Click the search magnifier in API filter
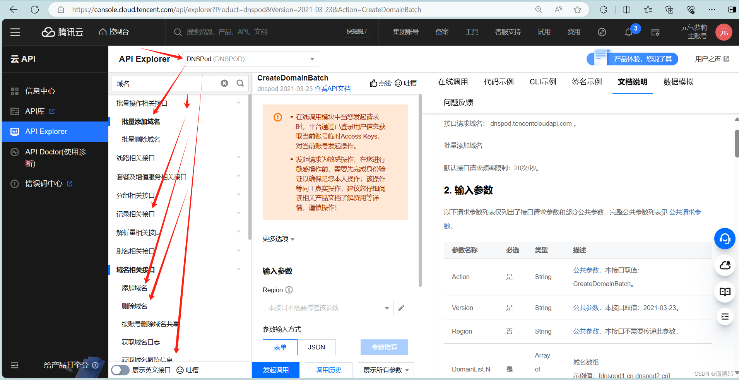The height and width of the screenshot is (380, 739). click(x=240, y=83)
